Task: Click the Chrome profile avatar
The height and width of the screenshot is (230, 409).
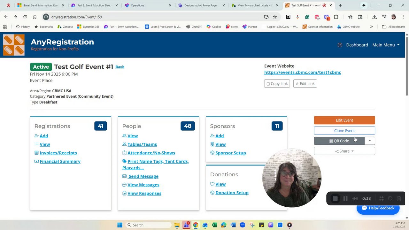Action: (x=394, y=17)
